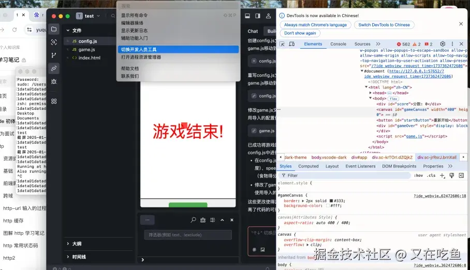
Task: Click the orange 2 warnings counter
Action: coord(417,44)
